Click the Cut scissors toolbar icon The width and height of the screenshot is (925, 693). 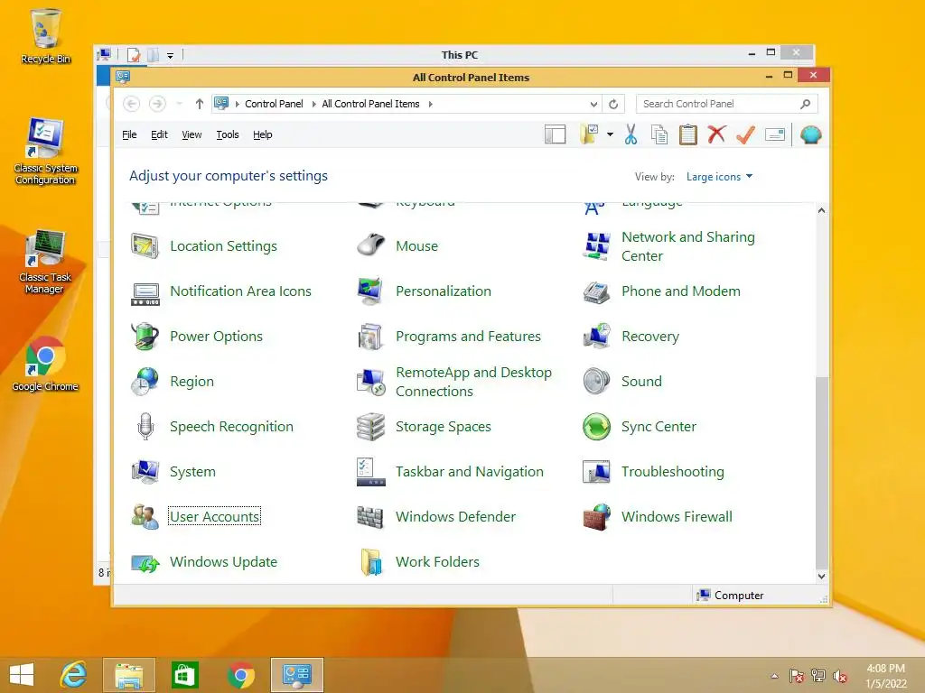631,134
